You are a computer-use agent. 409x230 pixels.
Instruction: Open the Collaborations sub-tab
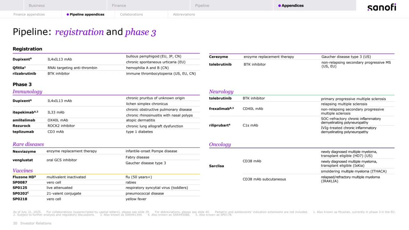(131, 14)
